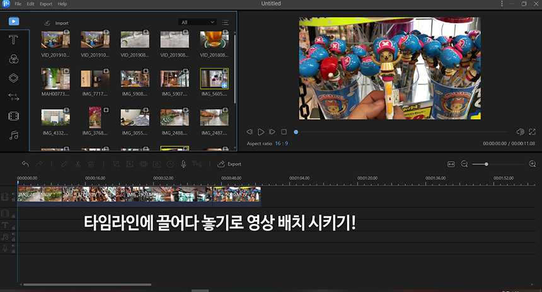Lock the voiceover microphone track
The height and width of the screenshot is (292, 542).
13,251
